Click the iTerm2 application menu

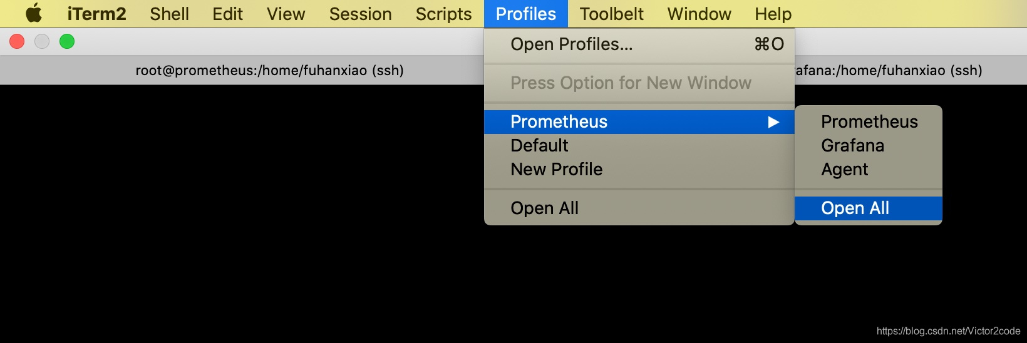tap(96, 14)
